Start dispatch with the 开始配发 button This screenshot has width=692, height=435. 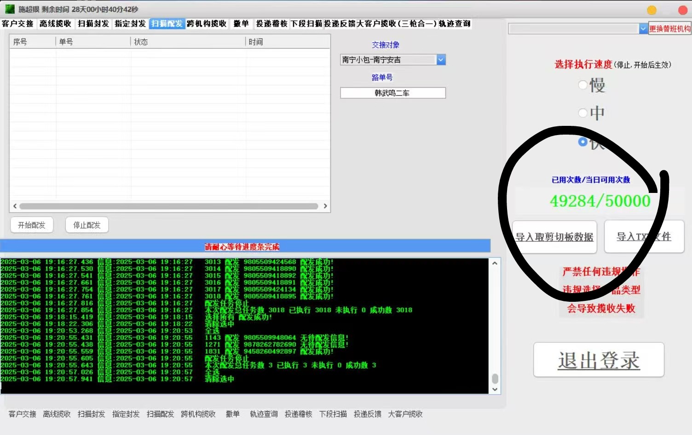(32, 225)
